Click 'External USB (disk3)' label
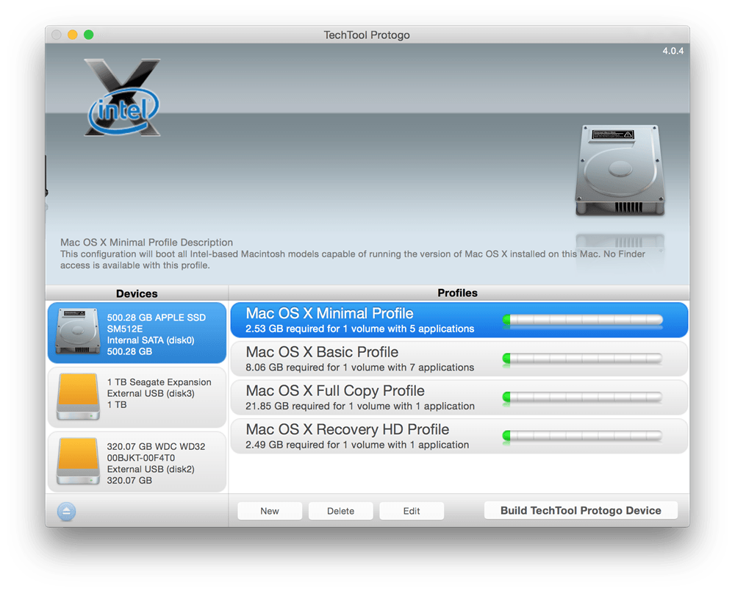735x591 pixels. 151,393
